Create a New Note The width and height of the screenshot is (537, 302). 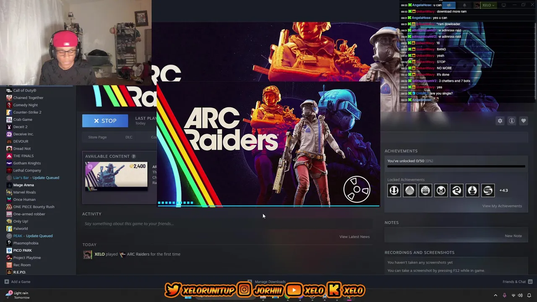point(513,236)
